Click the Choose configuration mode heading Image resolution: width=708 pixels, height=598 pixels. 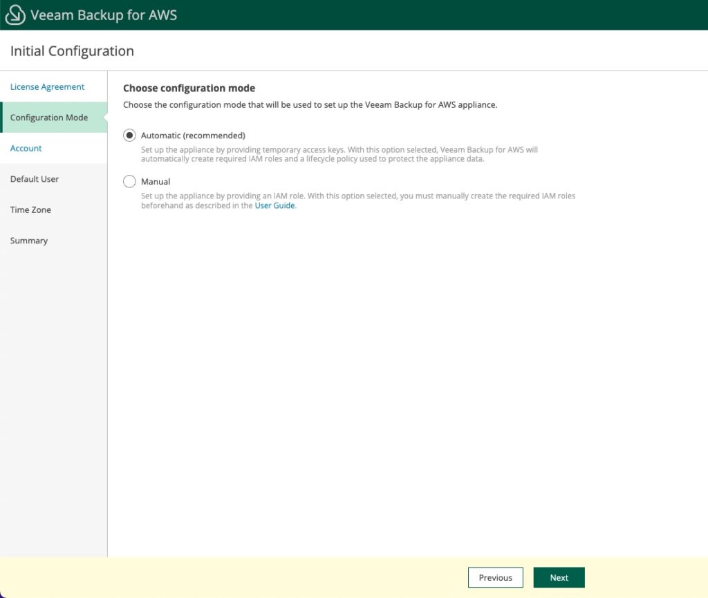click(189, 88)
